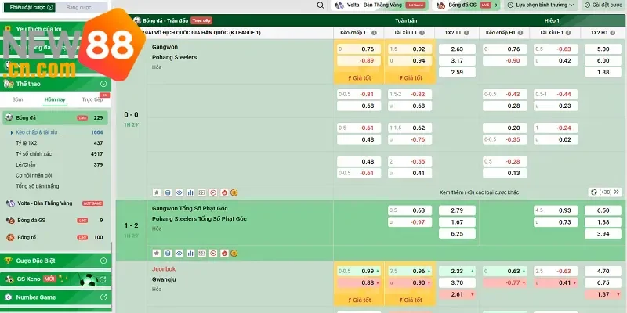Expand the Cược Đặc Biệt section
The width and height of the screenshot is (627, 313).
(x=103, y=260)
